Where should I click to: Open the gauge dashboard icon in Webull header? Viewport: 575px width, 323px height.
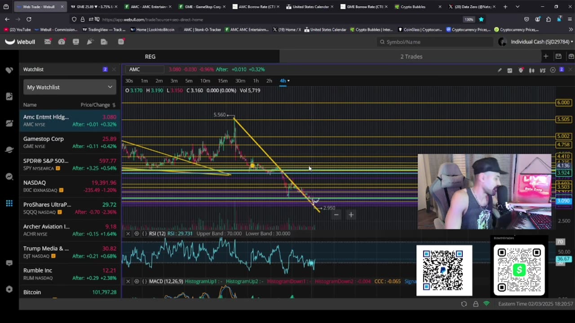click(62, 42)
